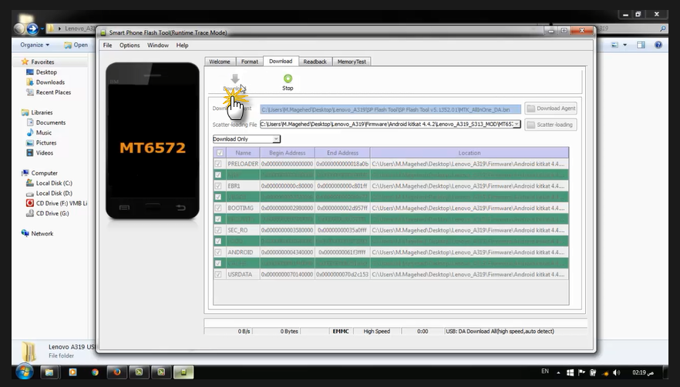
Task: Open the Music library in Explorer
Action: [43, 132]
